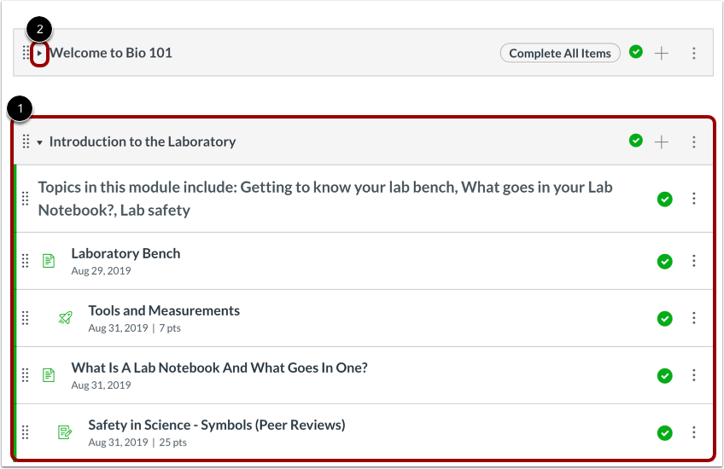This screenshot has height=469, width=724.
Task: Expand the Welcome to Bio 101 module
Action: pyautogui.click(x=39, y=53)
